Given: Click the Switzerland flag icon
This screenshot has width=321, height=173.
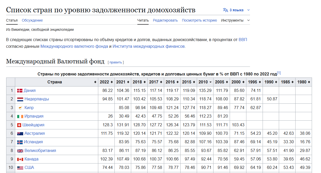Looking at the screenshot, I should point(19,125).
